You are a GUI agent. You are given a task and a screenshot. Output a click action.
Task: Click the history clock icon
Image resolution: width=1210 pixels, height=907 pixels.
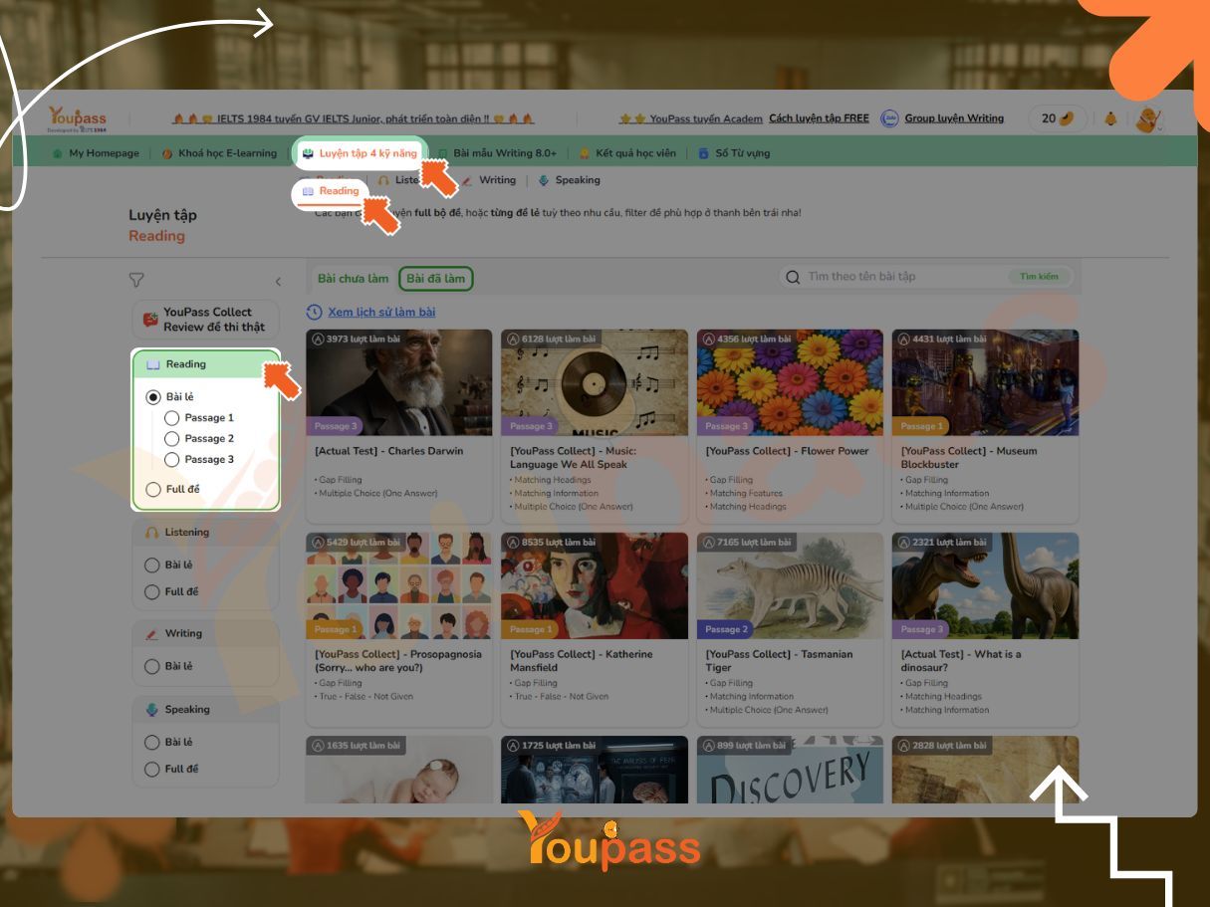pos(315,313)
